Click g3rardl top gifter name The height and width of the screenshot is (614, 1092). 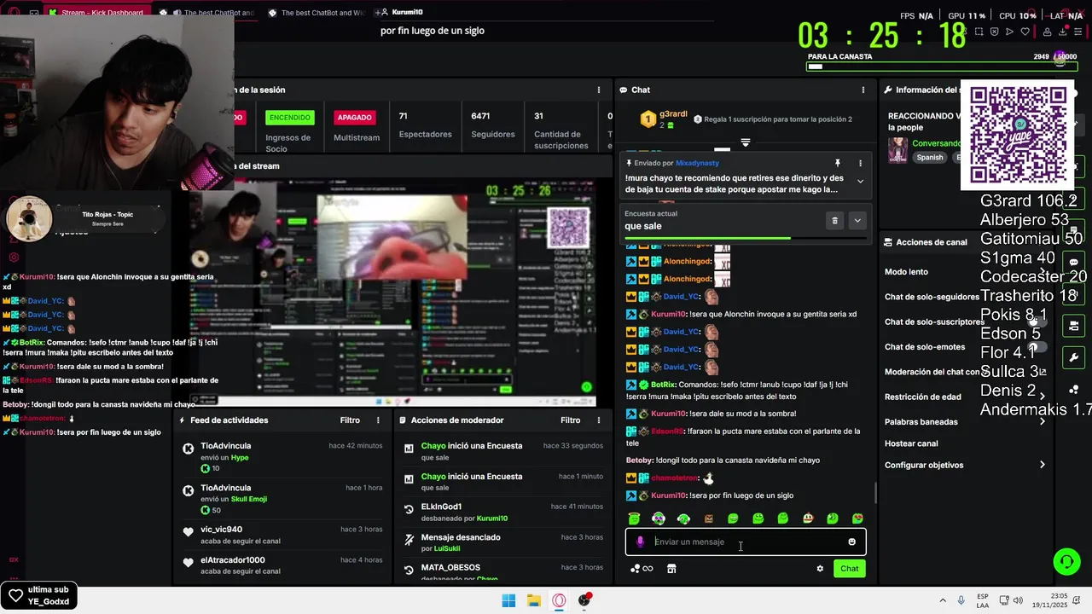(673, 113)
